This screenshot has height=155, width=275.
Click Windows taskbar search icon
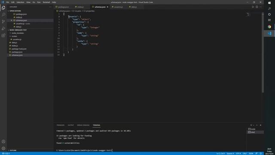point(269,9)
